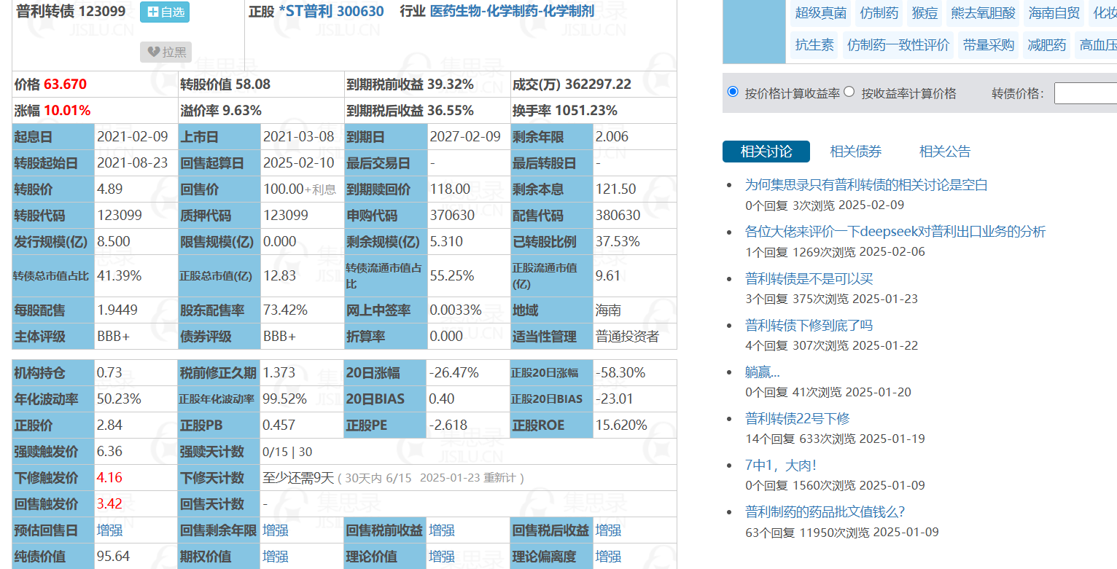Click the 上市日 date 2021-03-08
The height and width of the screenshot is (569, 1117).
pyautogui.click(x=298, y=137)
